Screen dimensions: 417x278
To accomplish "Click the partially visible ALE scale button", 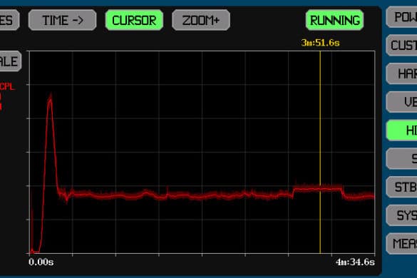I will [x=11, y=61].
